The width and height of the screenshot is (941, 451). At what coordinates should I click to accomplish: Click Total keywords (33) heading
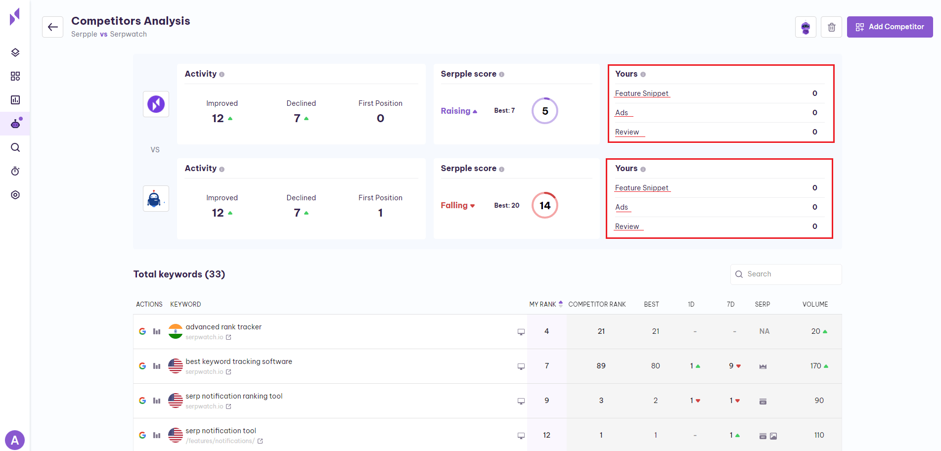coord(179,274)
